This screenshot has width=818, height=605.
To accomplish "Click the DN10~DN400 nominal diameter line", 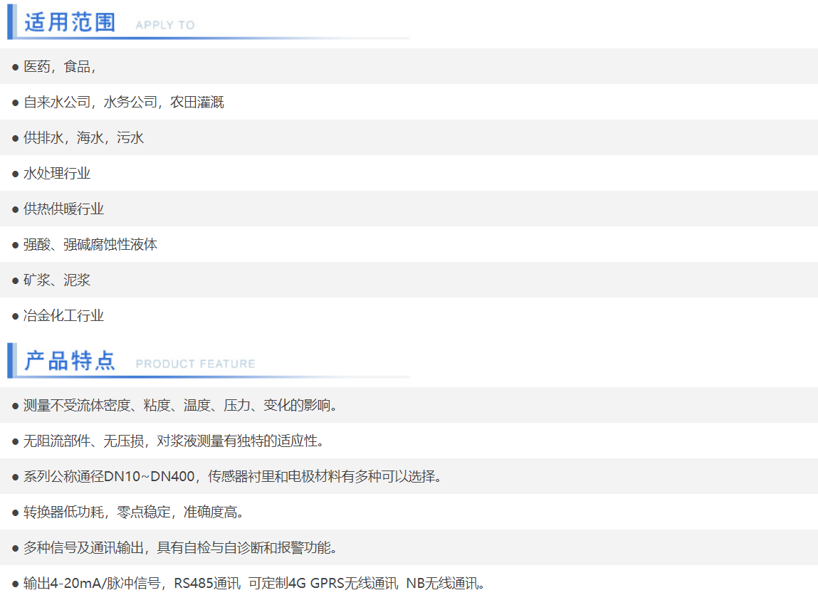I will pos(233,477).
